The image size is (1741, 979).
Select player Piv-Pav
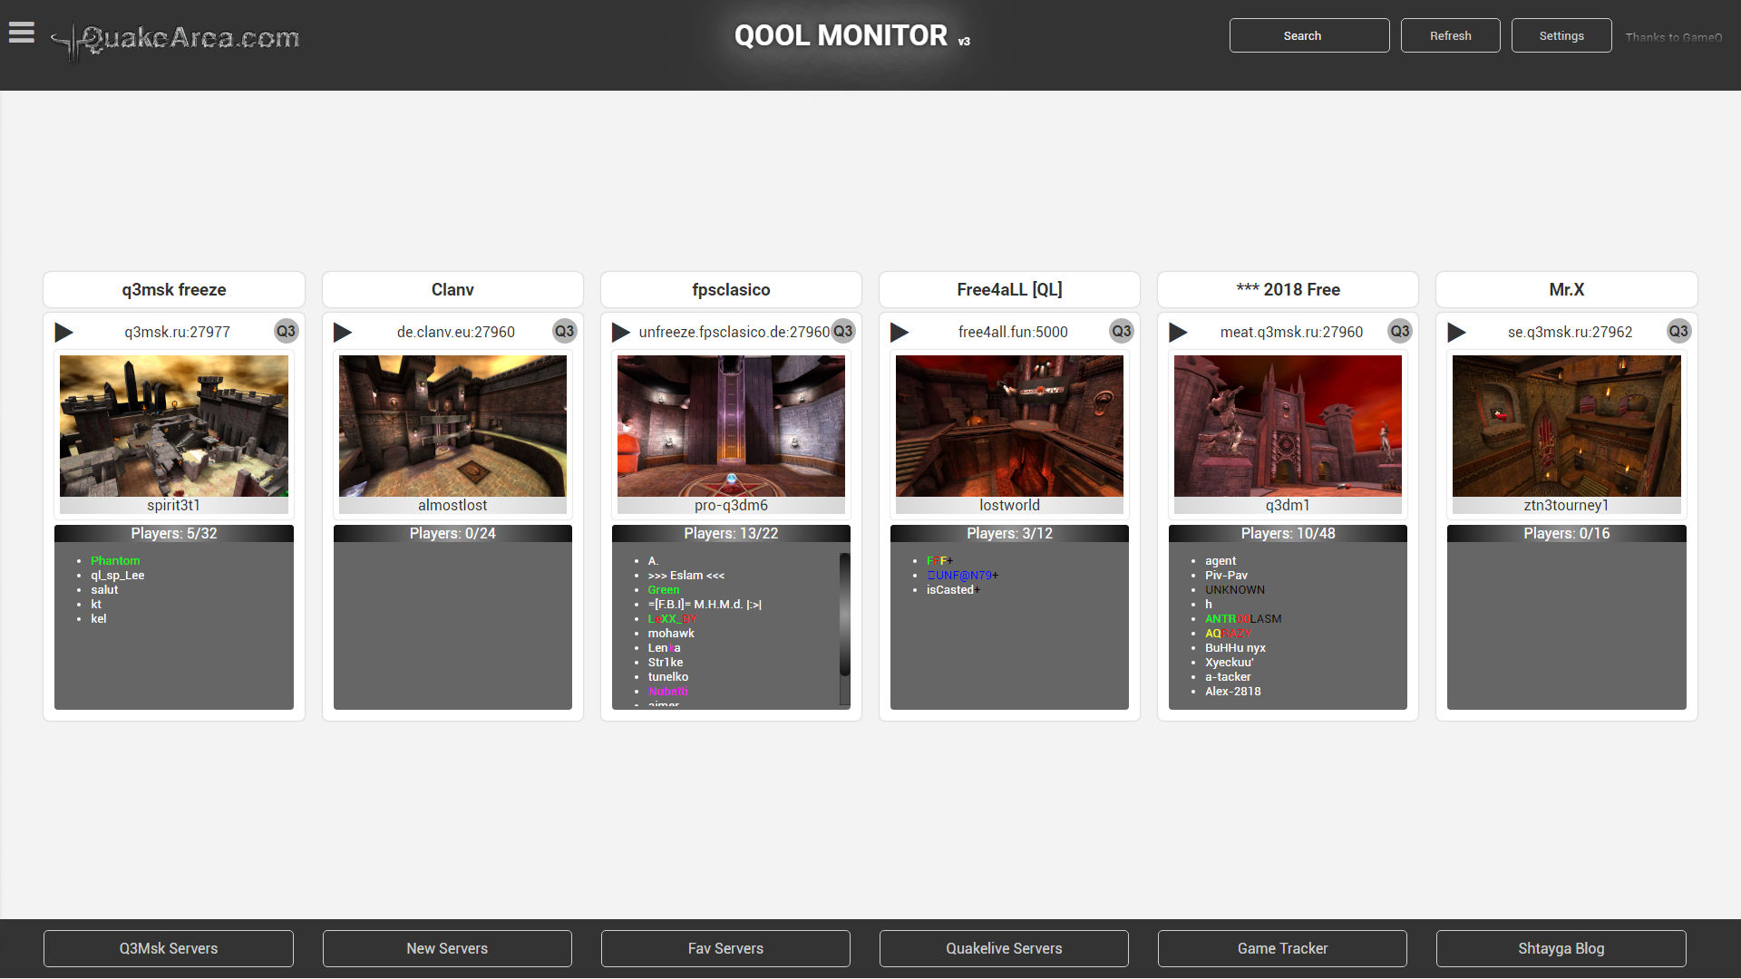pyautogui.click(x=1226, y=576)
